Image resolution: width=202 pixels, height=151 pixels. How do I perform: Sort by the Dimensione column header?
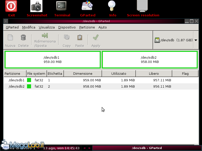pos(83,73)
